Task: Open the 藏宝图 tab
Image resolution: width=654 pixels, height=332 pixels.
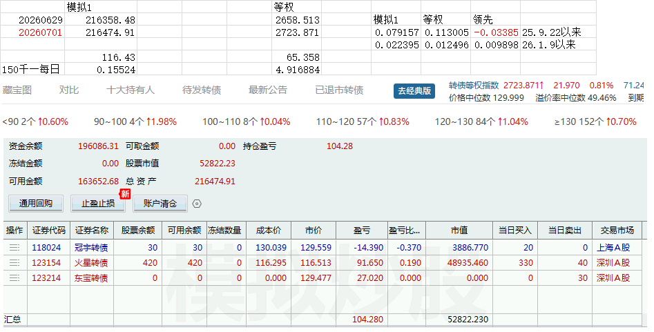Action: coord(17,90)
